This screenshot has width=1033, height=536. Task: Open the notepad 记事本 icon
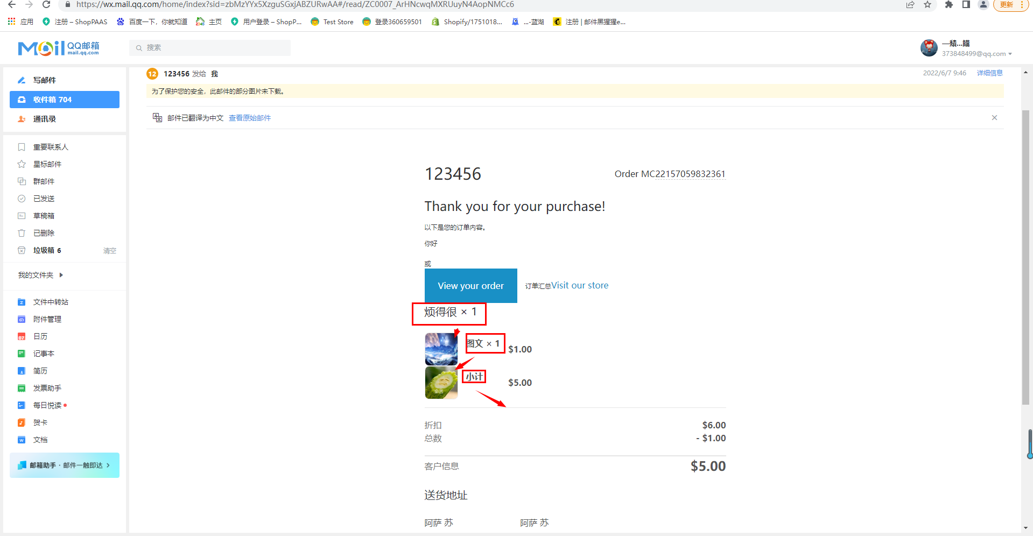22,354
